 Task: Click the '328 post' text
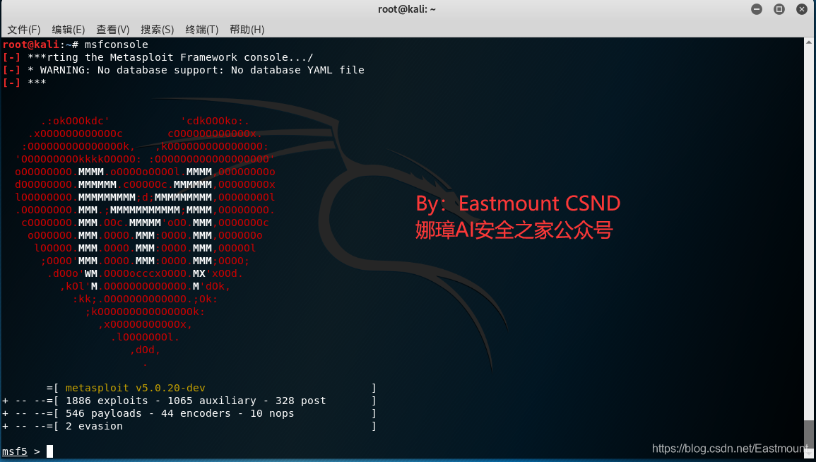click(301, 401)
